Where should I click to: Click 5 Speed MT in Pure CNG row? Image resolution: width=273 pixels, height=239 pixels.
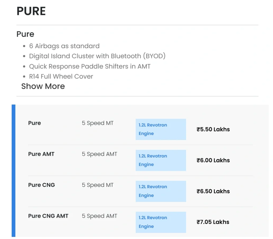(98, 185)
